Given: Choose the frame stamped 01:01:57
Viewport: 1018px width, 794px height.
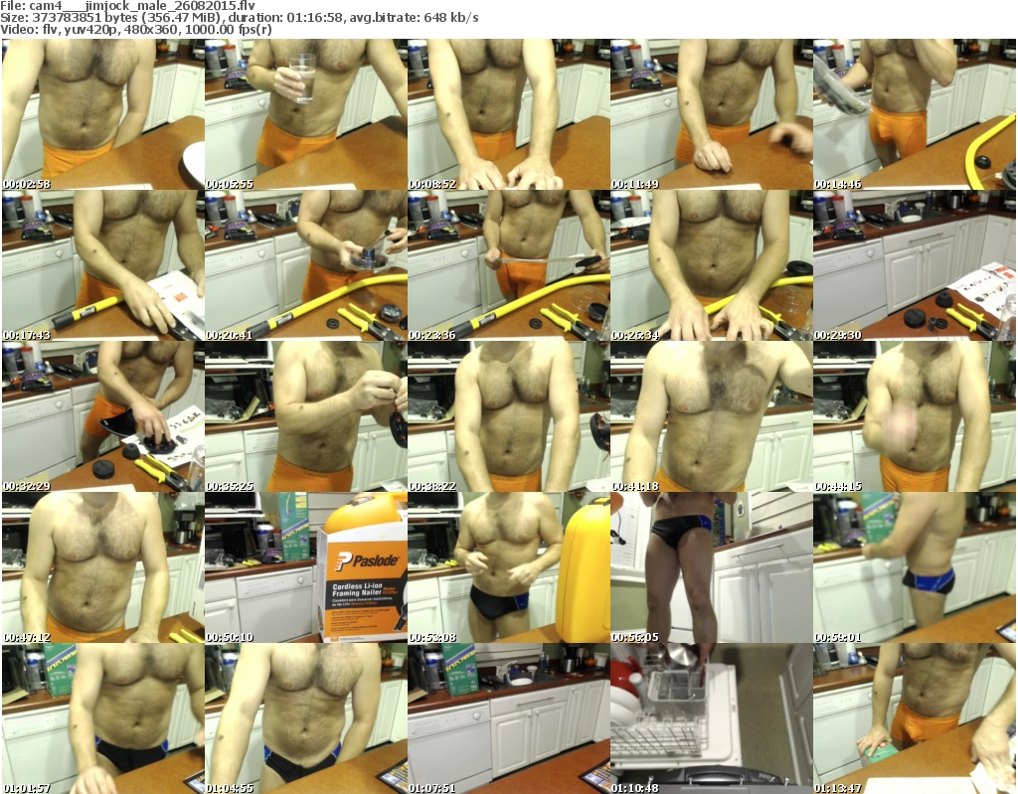Looking at the screenshot, I should 103,718.
